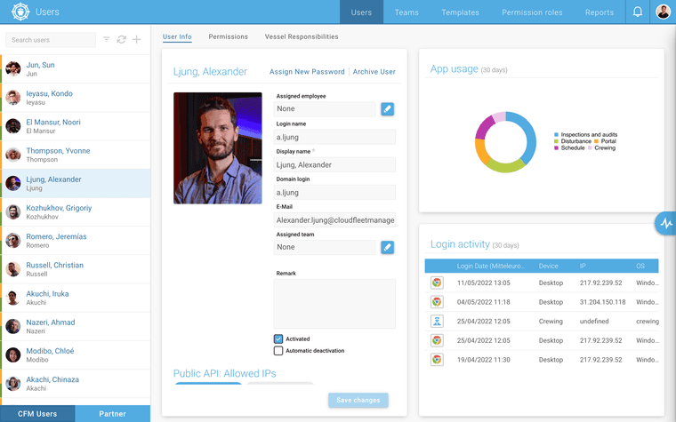Image resolution: width=676 pixels, height=422 pixels.
Task: Add a new user with the plus icon
Action: tap(137, 40)
